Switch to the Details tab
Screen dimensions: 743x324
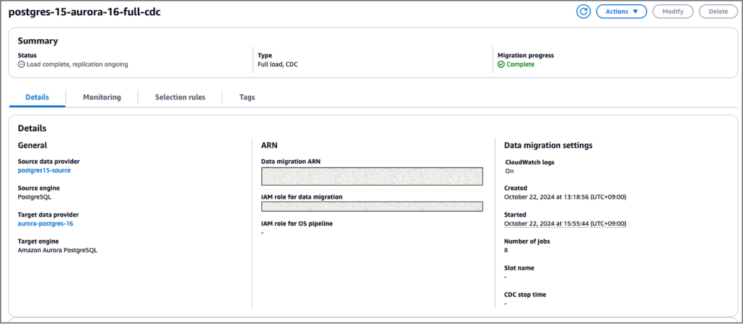tap(37, 97)
